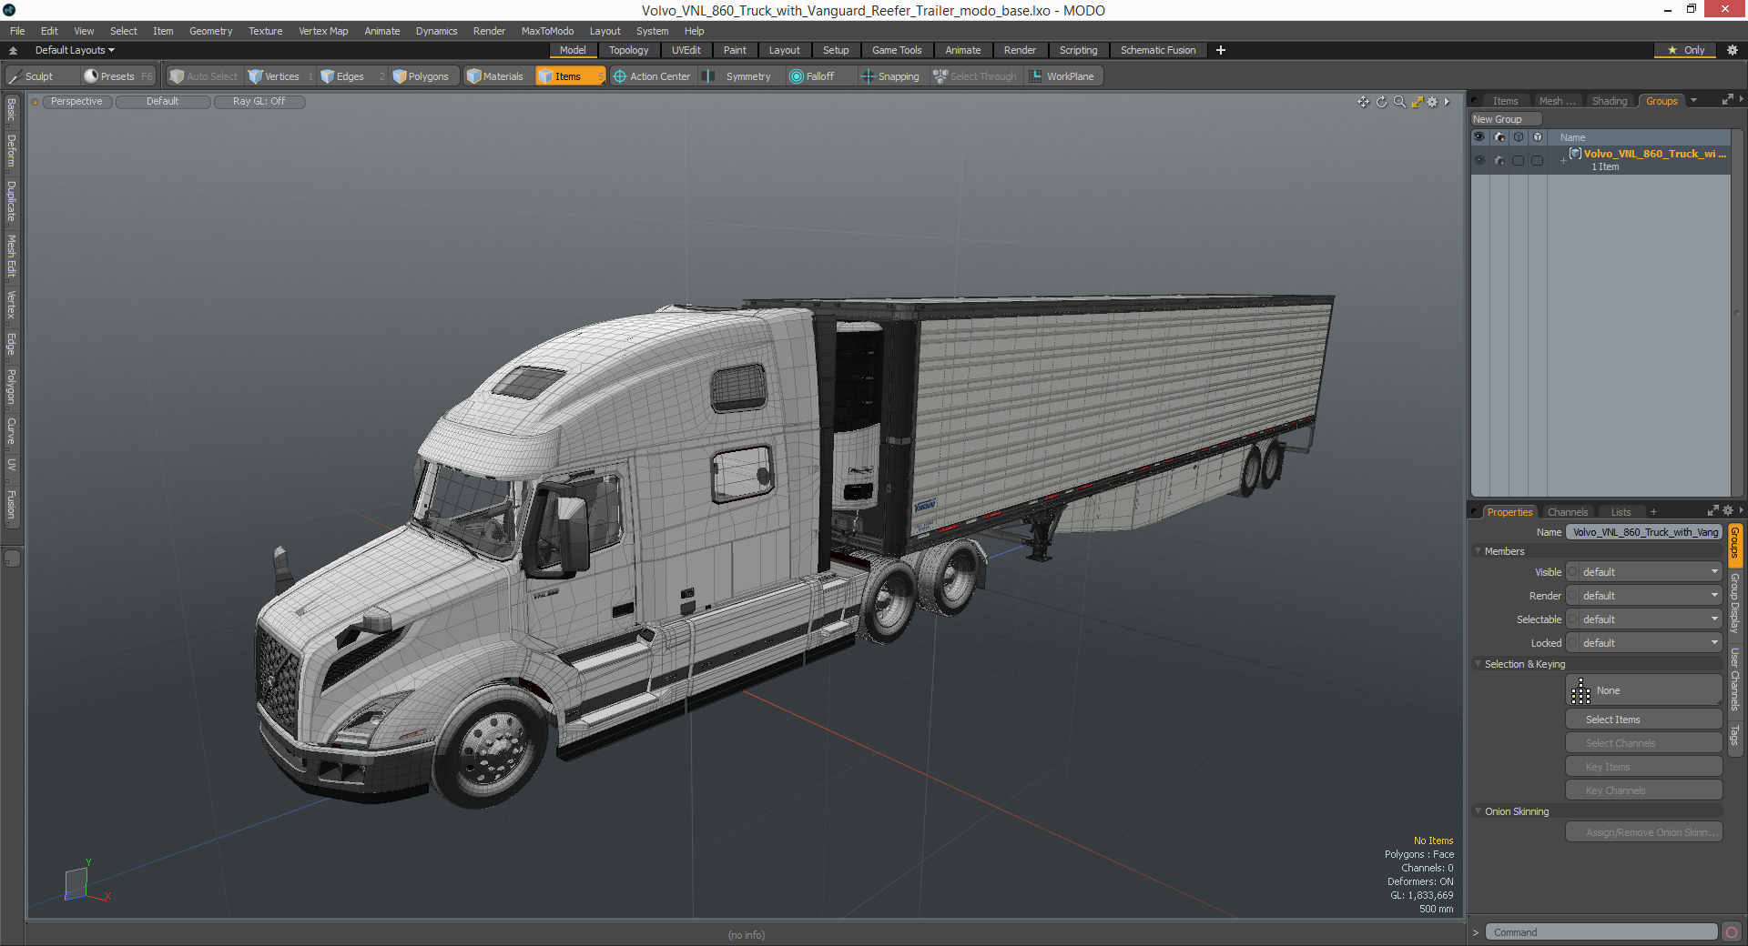Click the viewport zoom magnifier icon

coord(1399,102)
